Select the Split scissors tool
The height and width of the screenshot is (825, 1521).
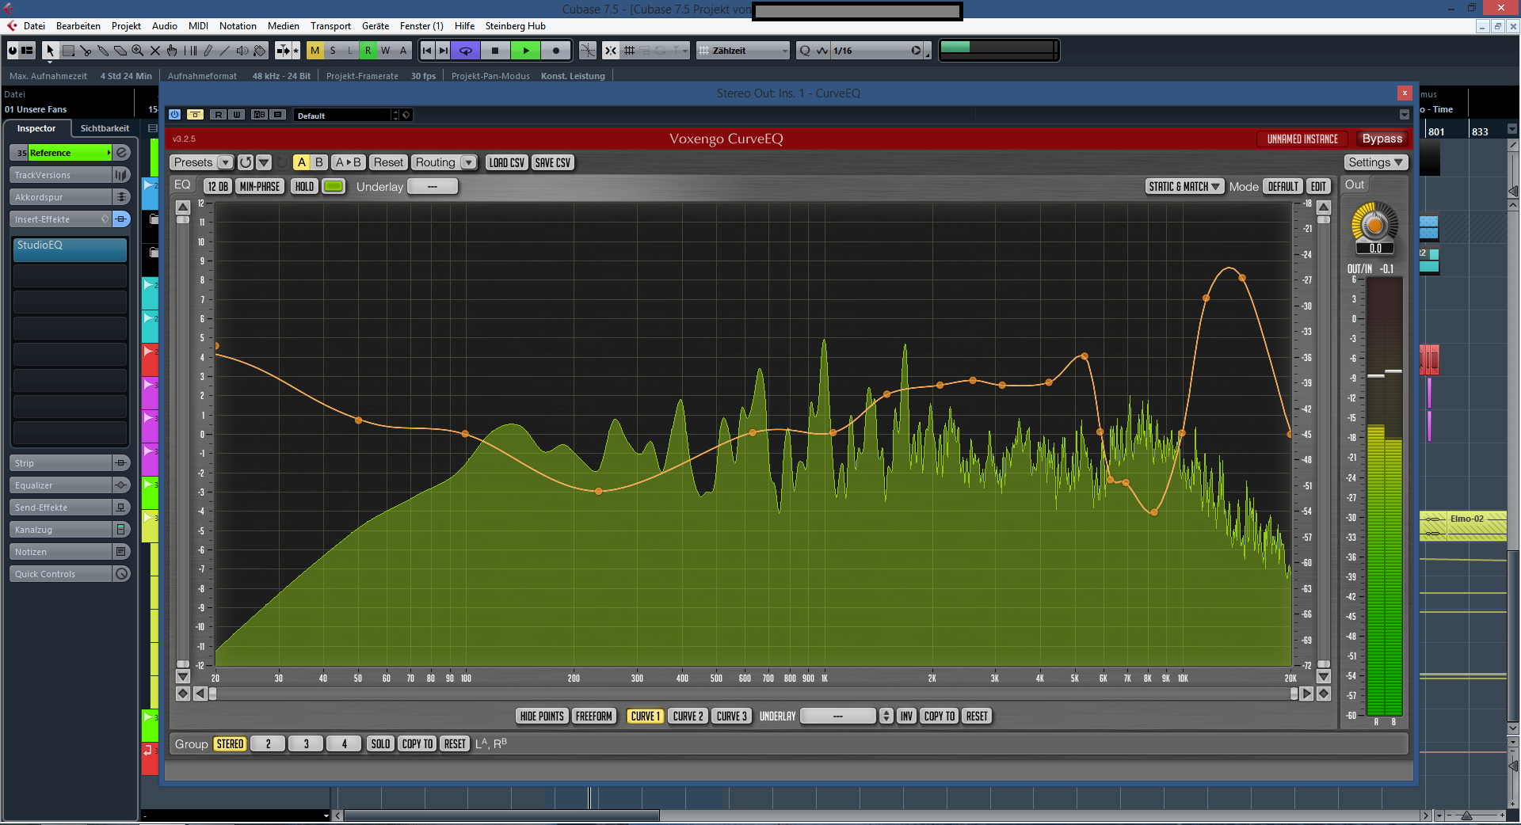[x=86, y=51]
